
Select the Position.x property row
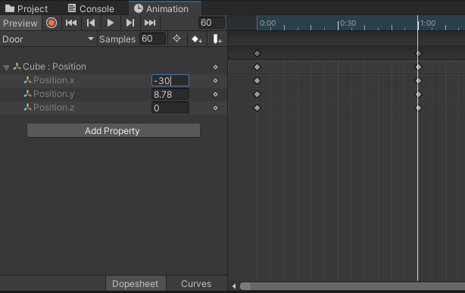pyautogui.click(x=114, y=80)
